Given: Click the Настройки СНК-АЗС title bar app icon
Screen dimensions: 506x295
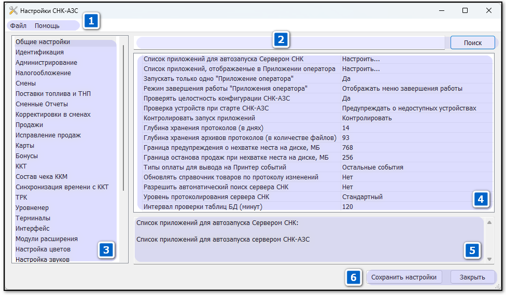Looking at the screenshot, I should (x=13, y=10).
